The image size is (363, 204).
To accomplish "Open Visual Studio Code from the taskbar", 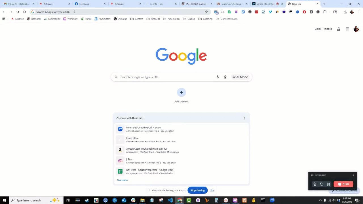I will coord(170,200).
